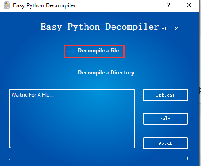The height and width of the screenshot is (166, 201).
Task: Click the 'Waiting For A File…' status text
Action: (33, 95)
